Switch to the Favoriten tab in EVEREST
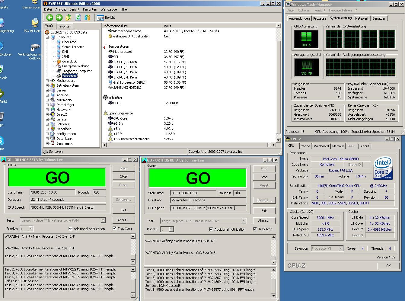 pos(65,26)
